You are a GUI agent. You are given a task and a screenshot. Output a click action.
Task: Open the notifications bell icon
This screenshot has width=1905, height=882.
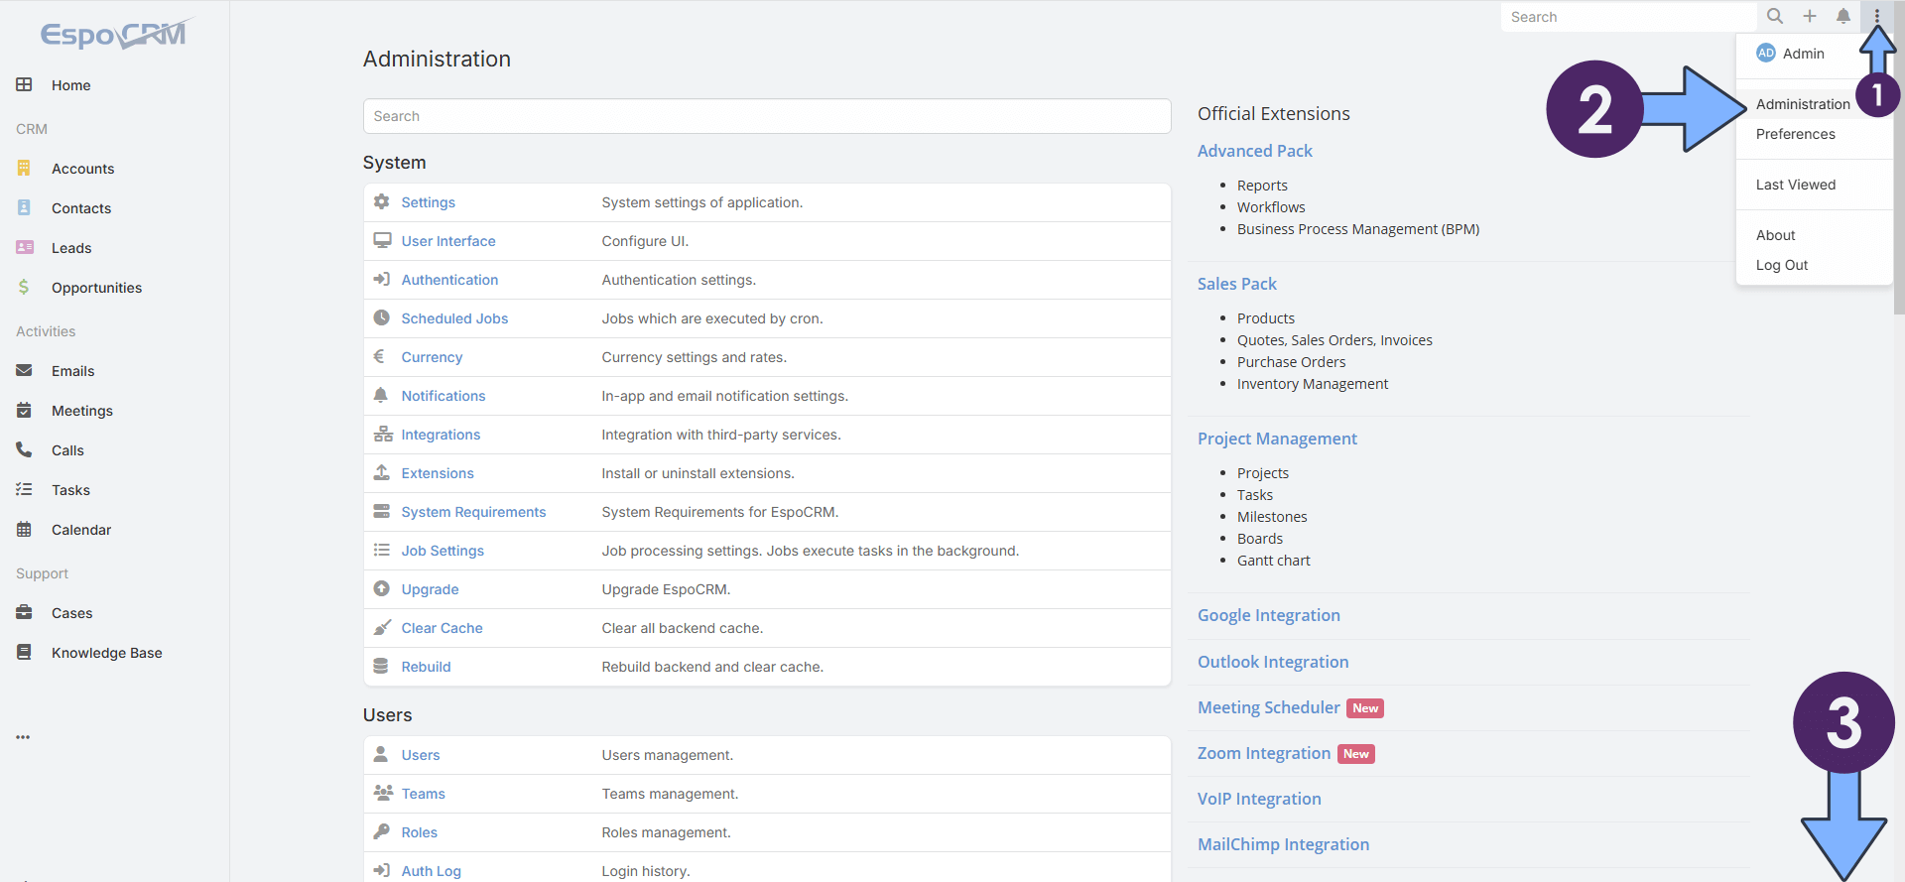(x=1843, y=16)
